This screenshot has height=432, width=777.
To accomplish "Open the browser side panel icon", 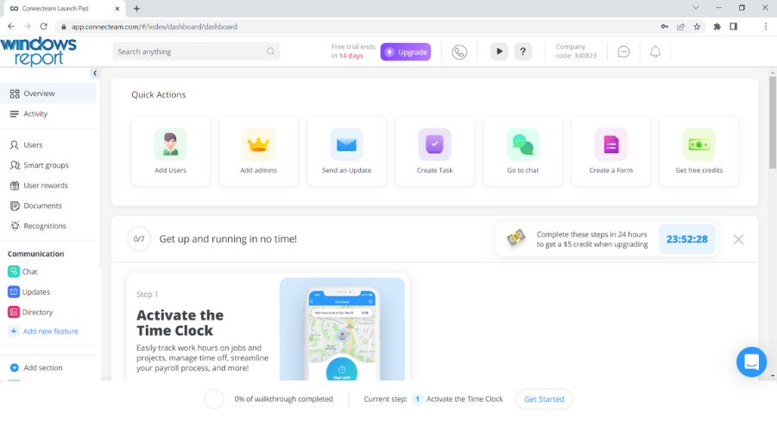I will [733, 26].
